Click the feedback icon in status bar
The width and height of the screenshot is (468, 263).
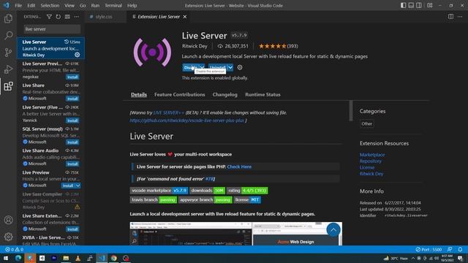450,249
